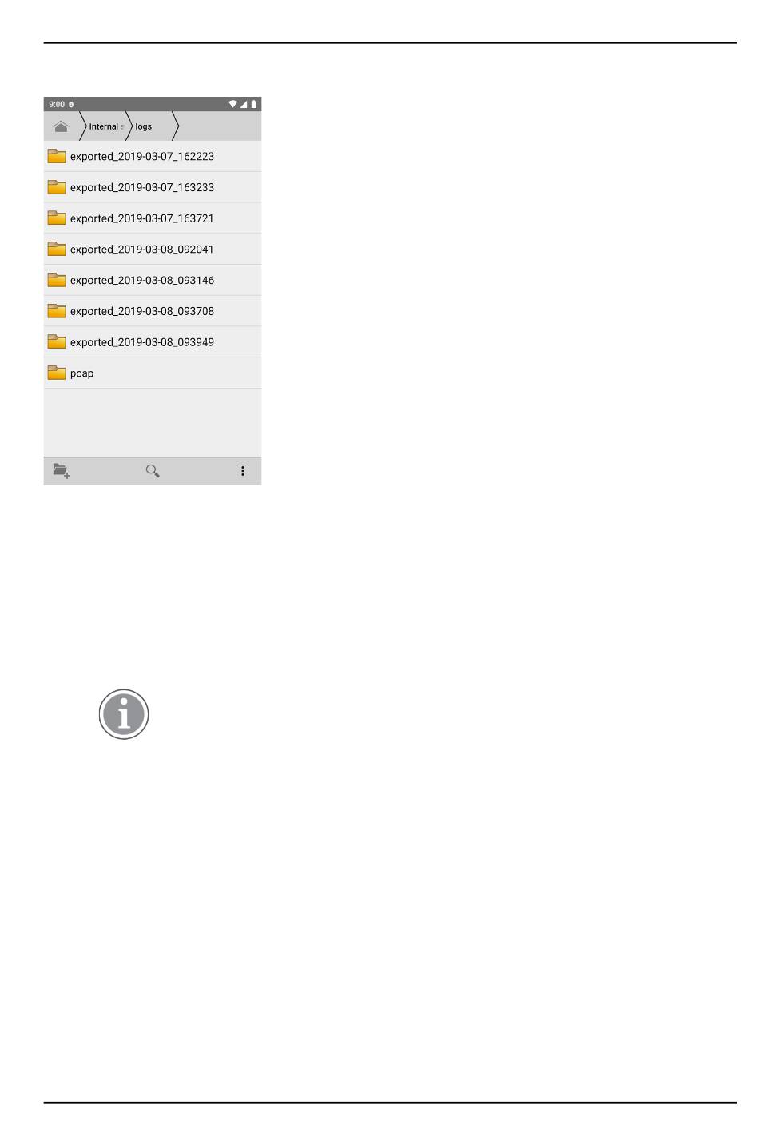This screenshot has height=1126, width=759.
Task: Click the folder icon beside pcap
Action: click(x=57, y=373)
